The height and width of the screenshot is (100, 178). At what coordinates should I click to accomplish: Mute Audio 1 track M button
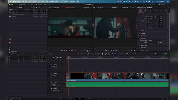(59, 85)
